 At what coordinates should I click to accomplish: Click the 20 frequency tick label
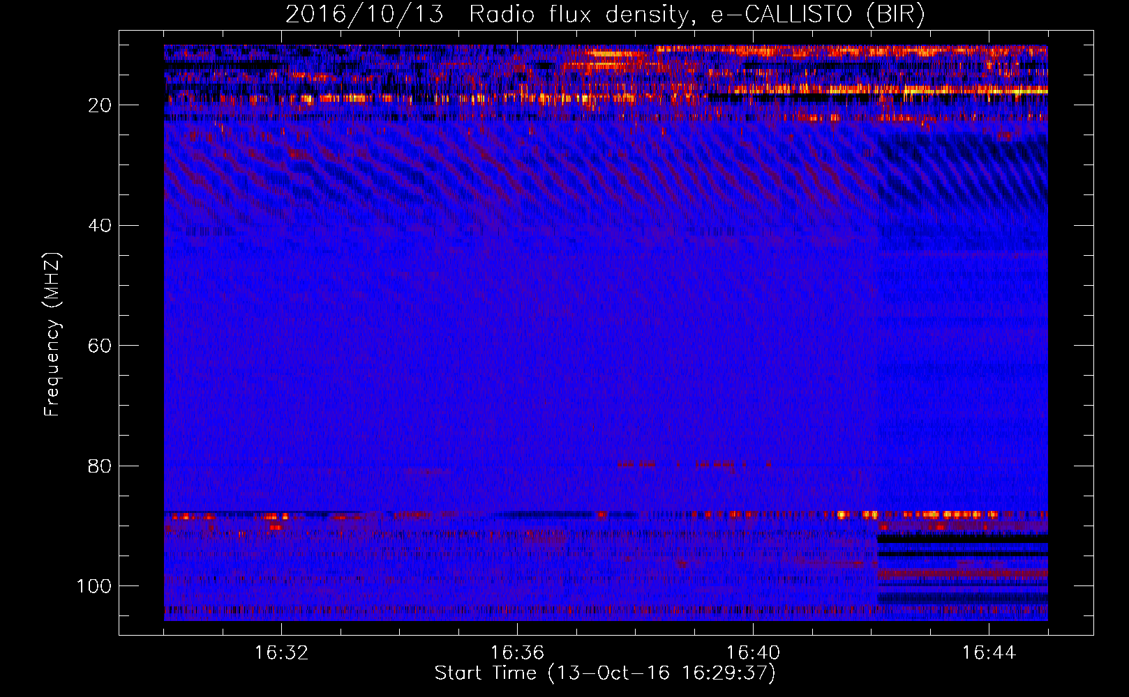click(x=100, y=105)
